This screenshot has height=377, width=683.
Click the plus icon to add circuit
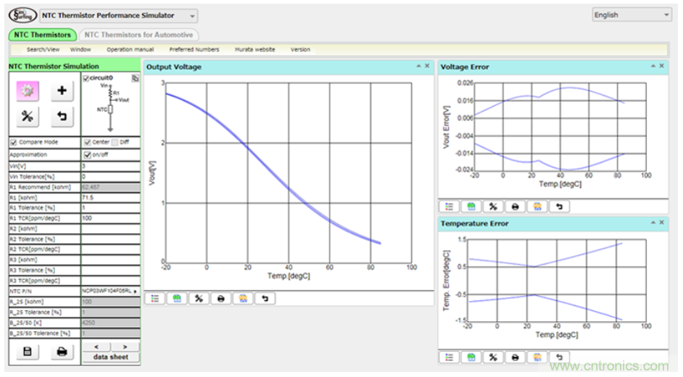click(62, 91)
